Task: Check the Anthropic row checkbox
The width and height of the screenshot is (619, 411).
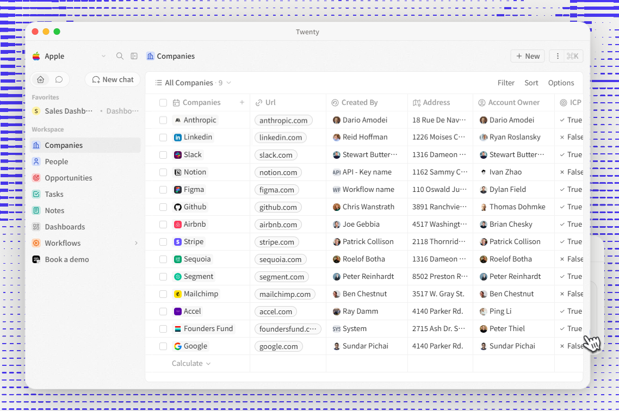Action: [163, 120]
